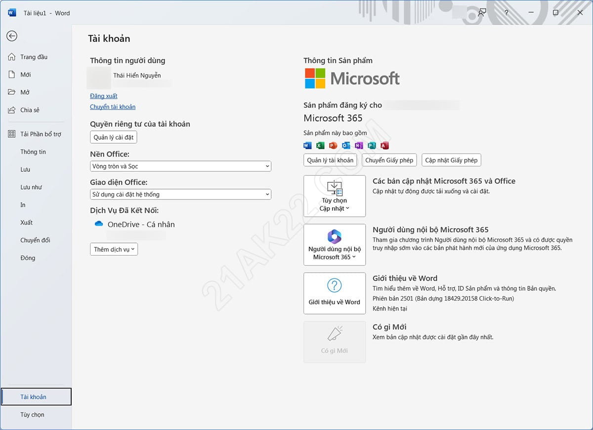Click the Kênh hiện tại channel text
Viewport: 593px width, 430px height.
(390, 309)
